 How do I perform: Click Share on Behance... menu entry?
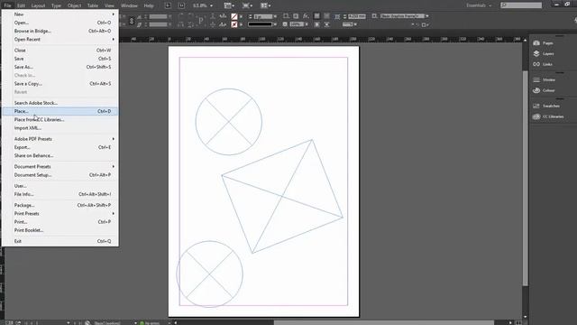click(60, 155)
